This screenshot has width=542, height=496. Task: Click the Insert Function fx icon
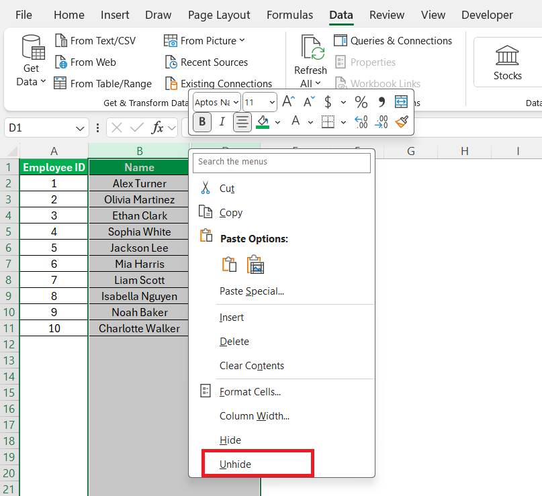coord(157,128)
